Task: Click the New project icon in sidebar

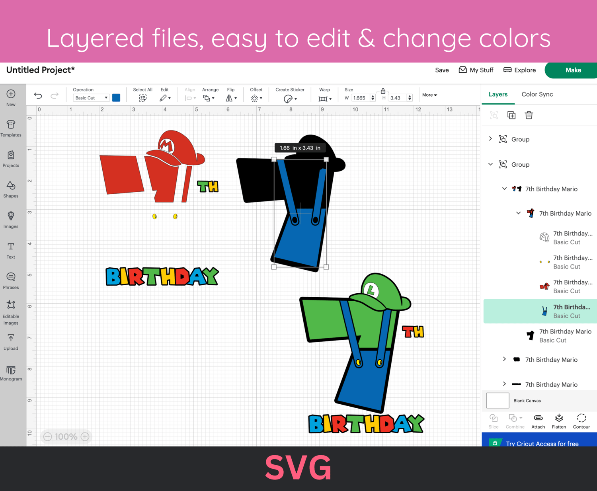Action: tap(11, 98)
